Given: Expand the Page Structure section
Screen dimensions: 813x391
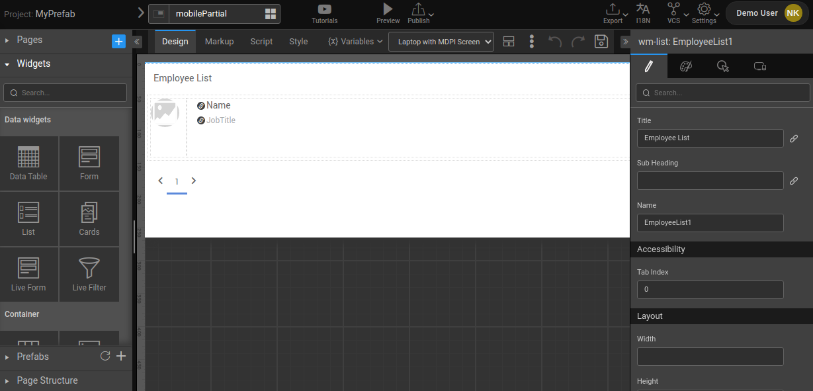Looking at the screenshot, I should 47,380.
